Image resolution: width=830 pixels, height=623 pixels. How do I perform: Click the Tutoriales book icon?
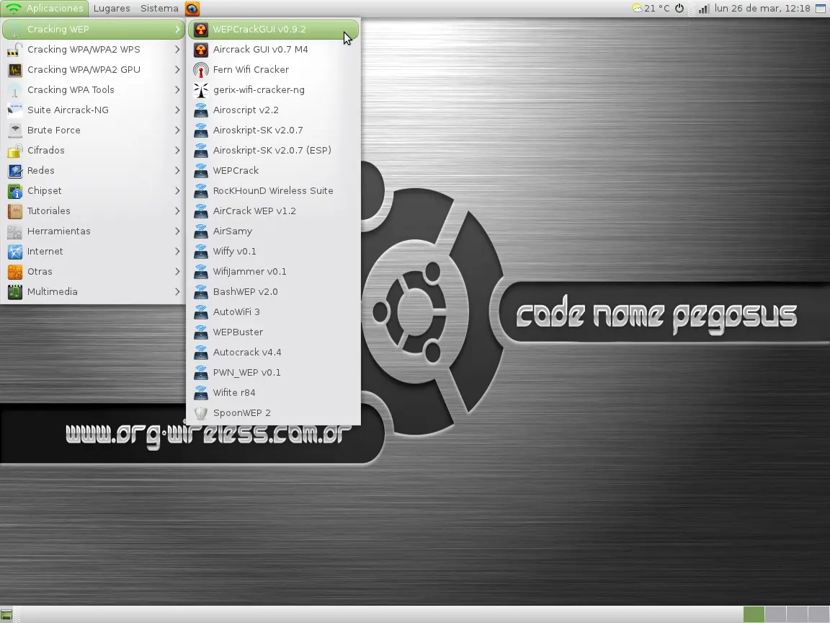(x=15, y=211)
